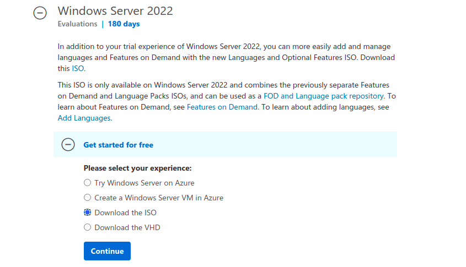Click the Create a Windows Server VM in Azure label
This screenshot has width=466, height=267.
click(159, 198)
